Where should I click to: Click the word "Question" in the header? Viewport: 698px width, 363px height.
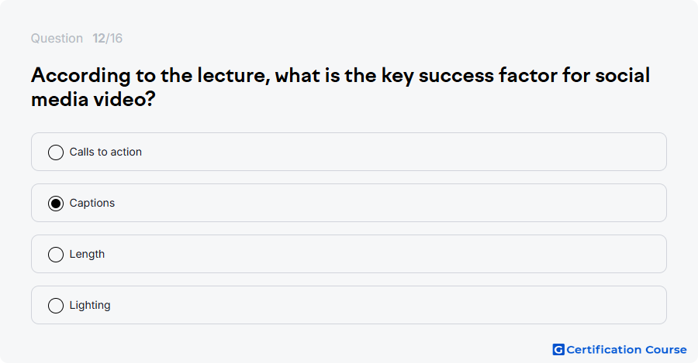tap(57, 38)
